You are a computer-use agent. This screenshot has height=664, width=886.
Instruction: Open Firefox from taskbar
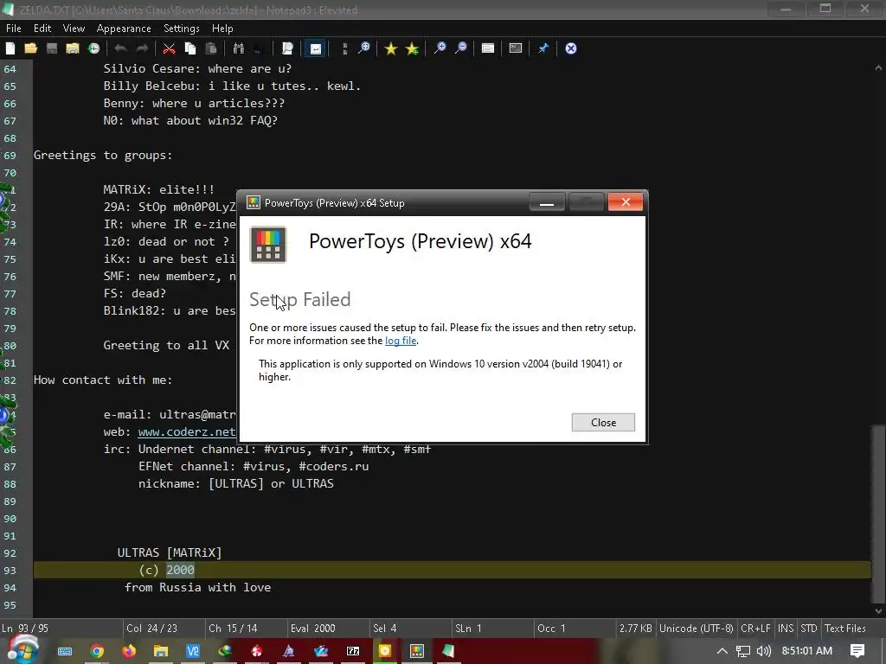tap(129, 651)
